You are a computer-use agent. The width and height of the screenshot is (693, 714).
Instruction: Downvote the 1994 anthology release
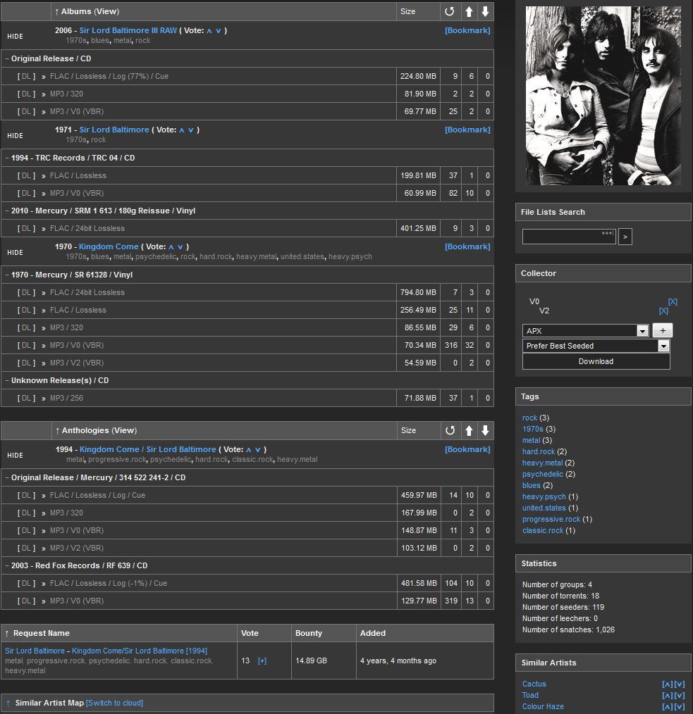[258, 449]
